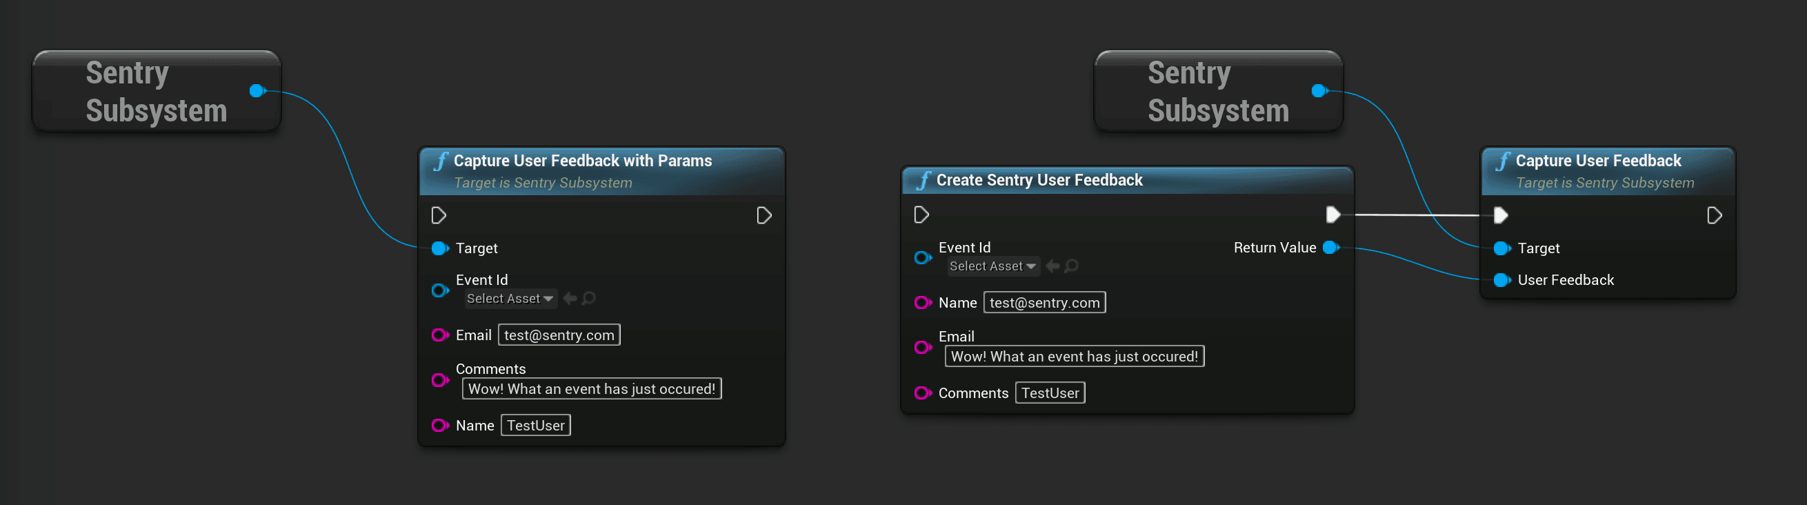Open the Select Asset dropdown for Event Id on Create Sentry User Feedback
The height and width of the screenshot is (505, 1807).
coord(993,266)
